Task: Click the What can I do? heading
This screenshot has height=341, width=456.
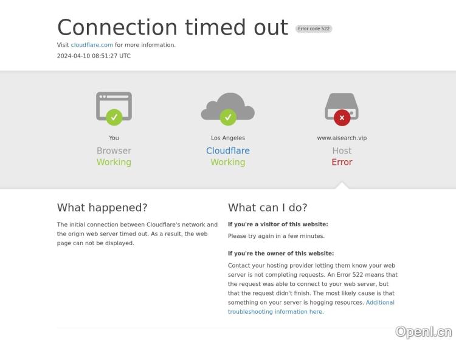Action: 268,208
